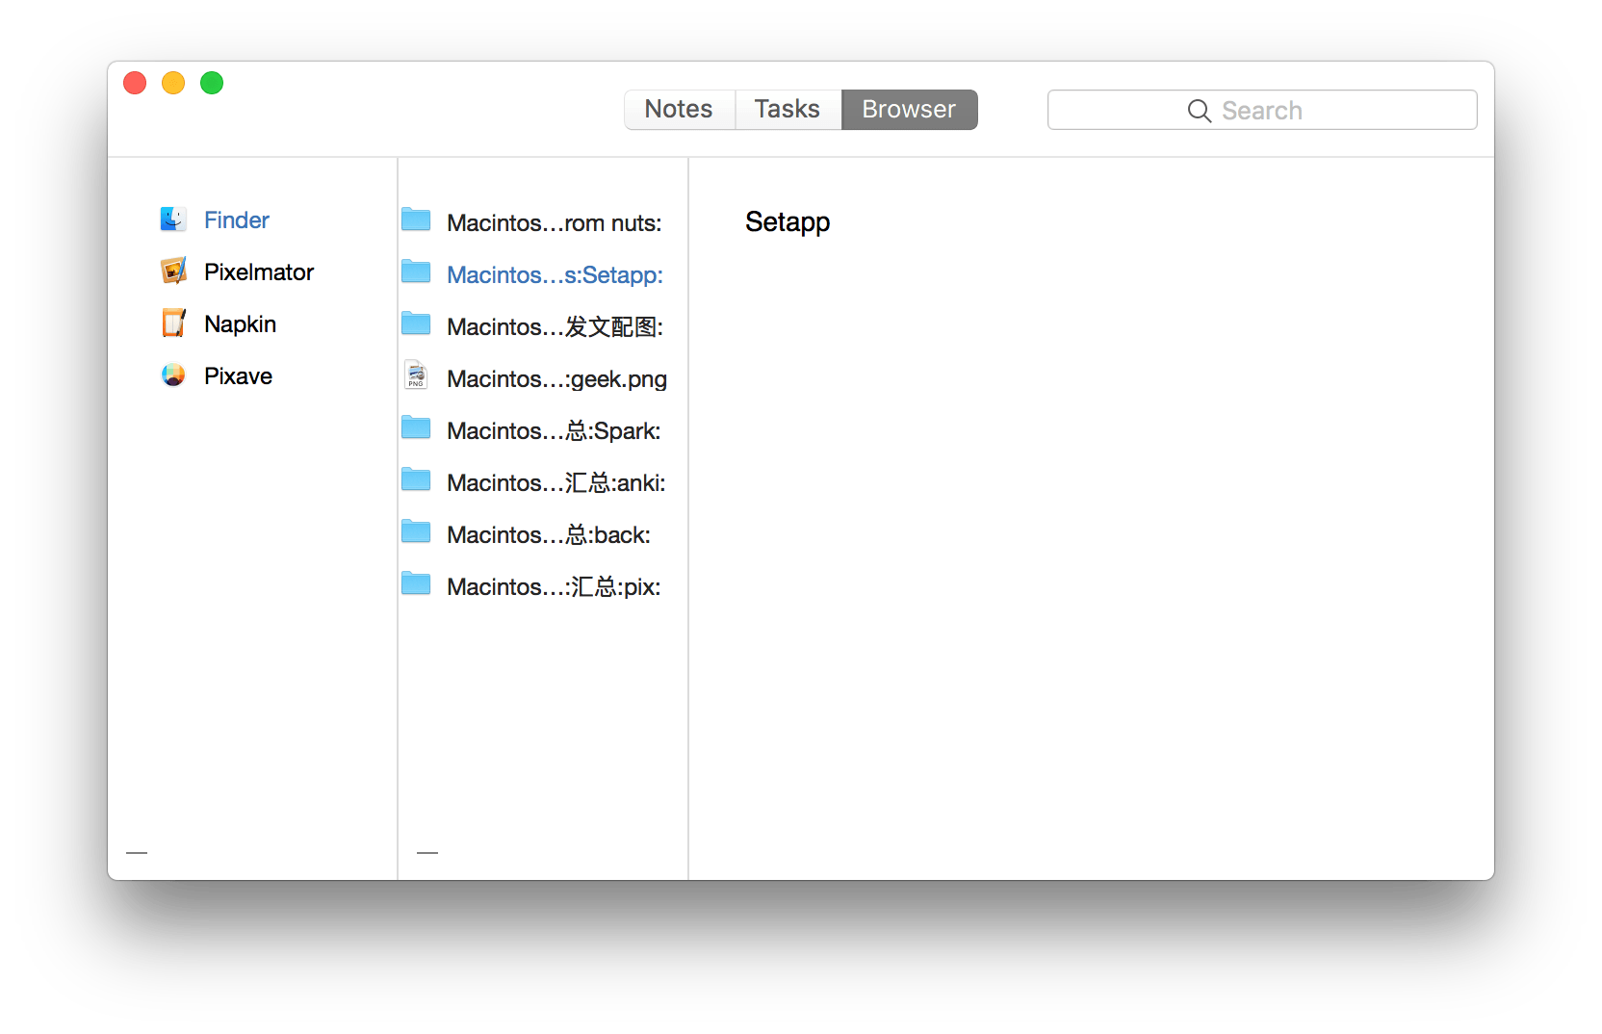Image resolution: width=1602 pixels, height=1034 pixels.
Task: Minimize the window with yellow button
Action: 173,83
